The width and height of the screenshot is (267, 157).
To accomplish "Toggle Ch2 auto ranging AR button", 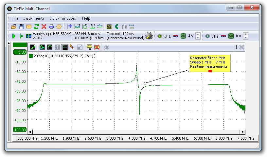I will 231,36.
